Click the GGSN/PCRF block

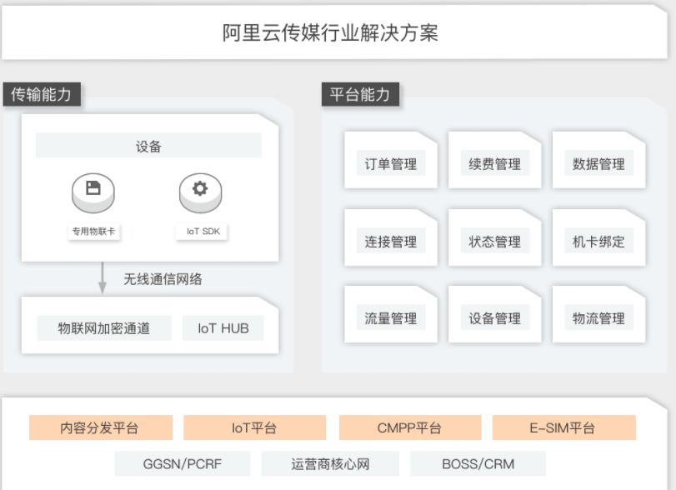click(183, 463)
